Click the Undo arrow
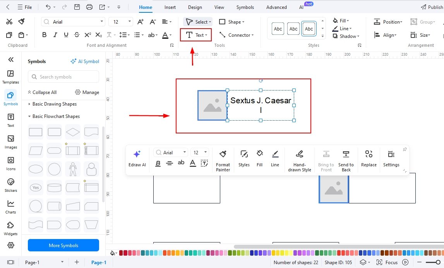Image resolution: width=444 pixels, height=268 pixels. (x=48, y=7)
